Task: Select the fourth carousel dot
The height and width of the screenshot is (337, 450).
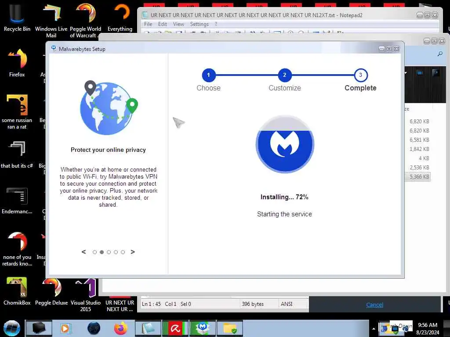Action: [x=116, y=252]
